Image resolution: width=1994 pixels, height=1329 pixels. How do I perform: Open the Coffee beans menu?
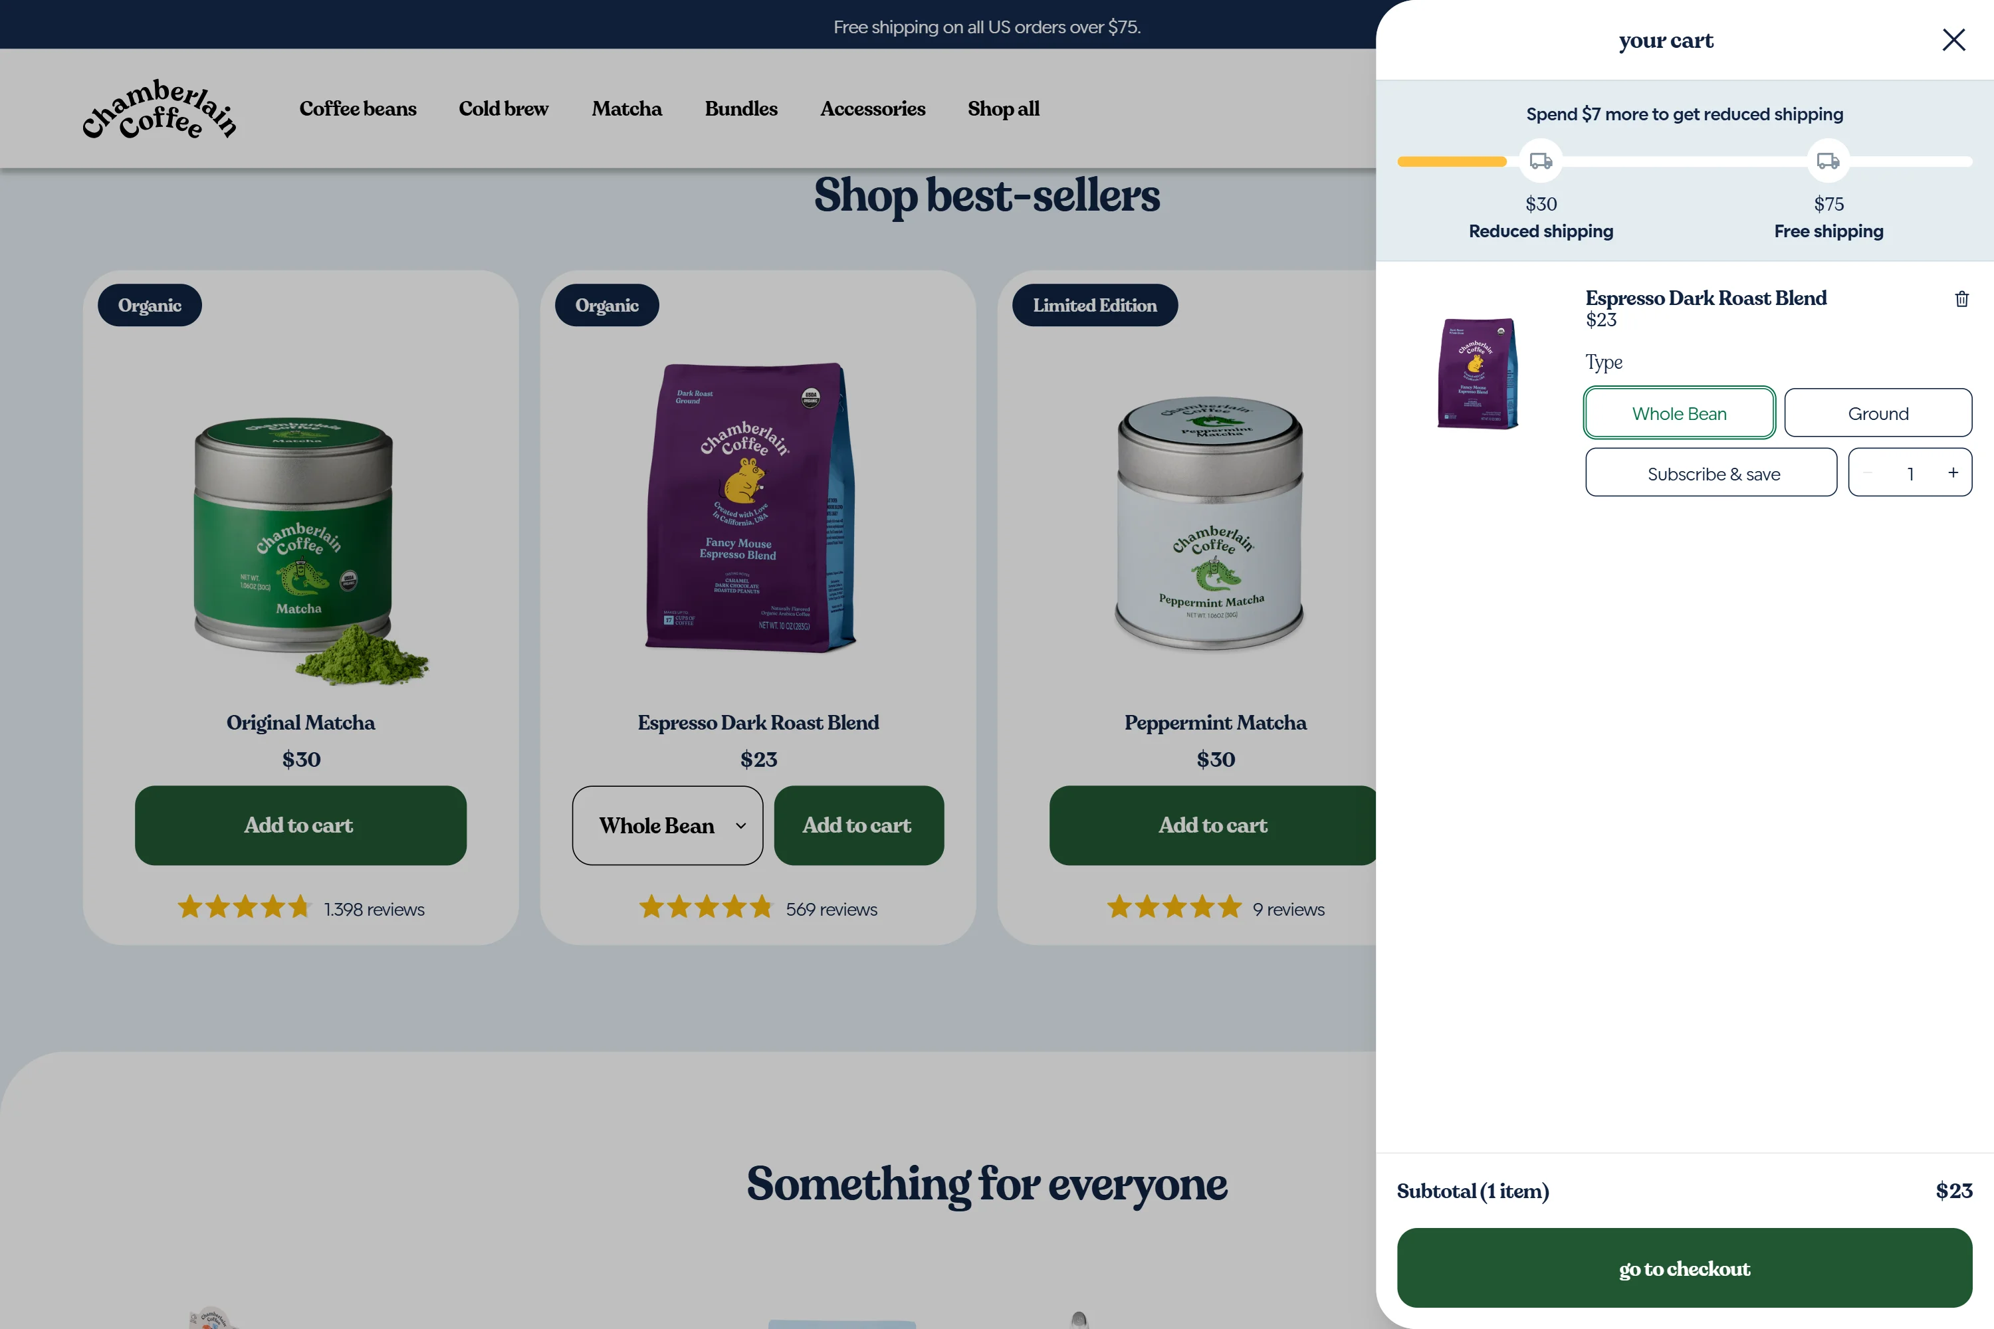click(x=358, y=108)
